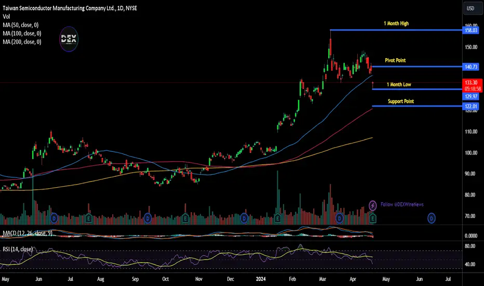Click the dividend marker in mid-March
This screenshot has width=484, height=286.
[x=340, y=218]
